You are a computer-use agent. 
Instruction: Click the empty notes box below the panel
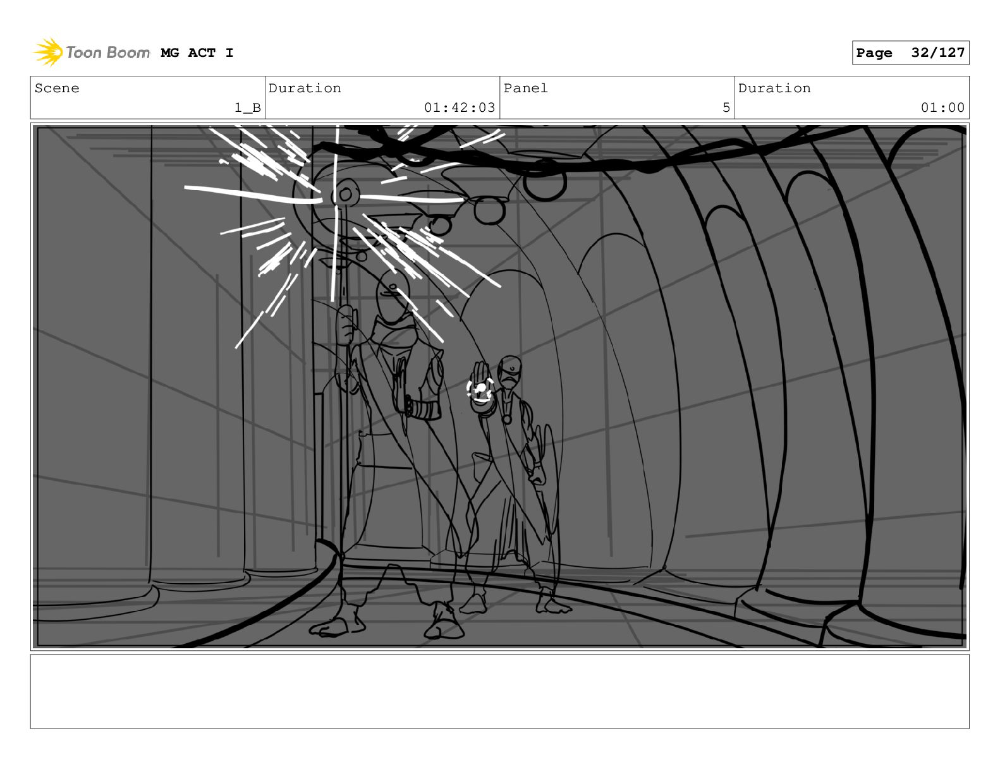click(x=499, y=691)
